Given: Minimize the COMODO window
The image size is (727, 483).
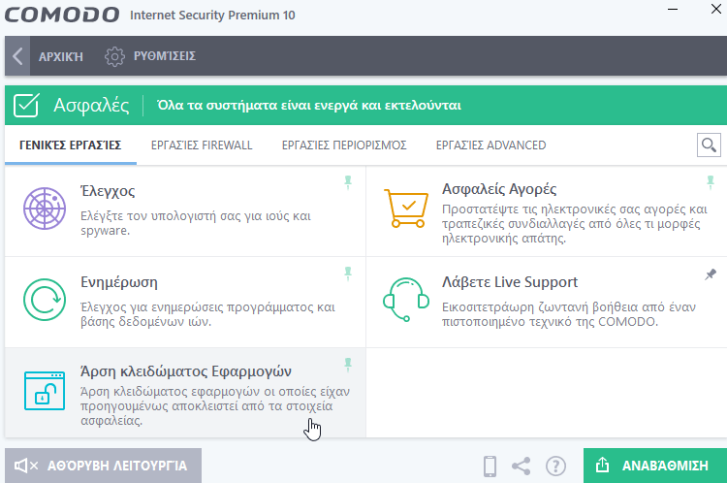Looking at the screenshot, I should 673,10.
